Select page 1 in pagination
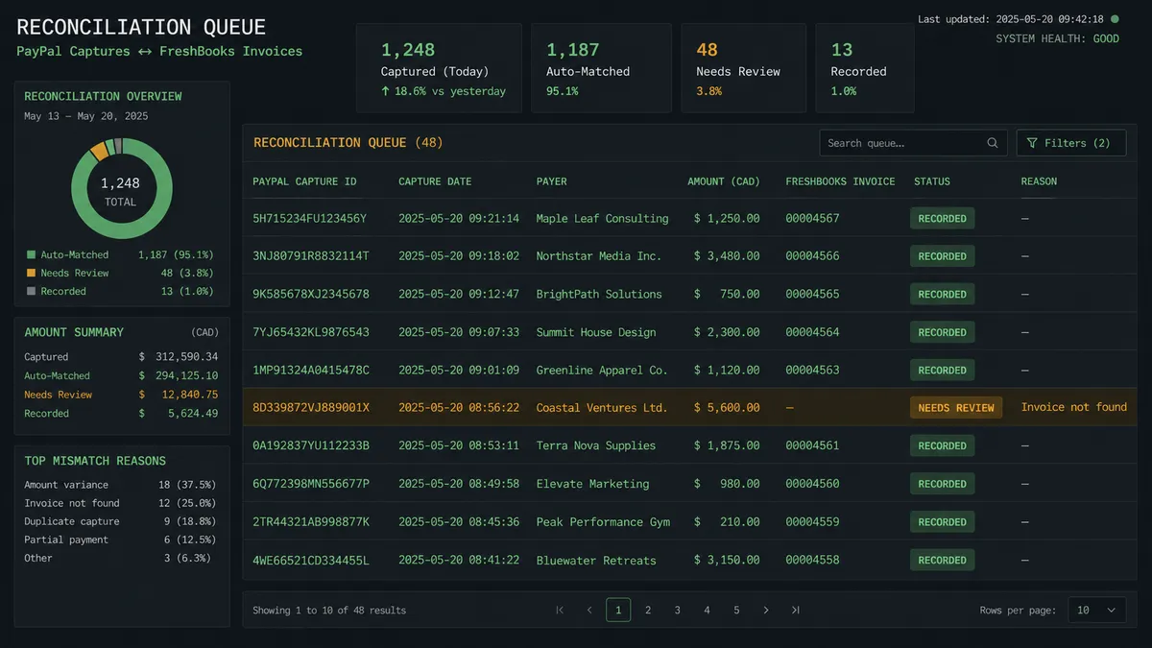The width and height of the screenshot is (1152, 648). pos(618,610)
